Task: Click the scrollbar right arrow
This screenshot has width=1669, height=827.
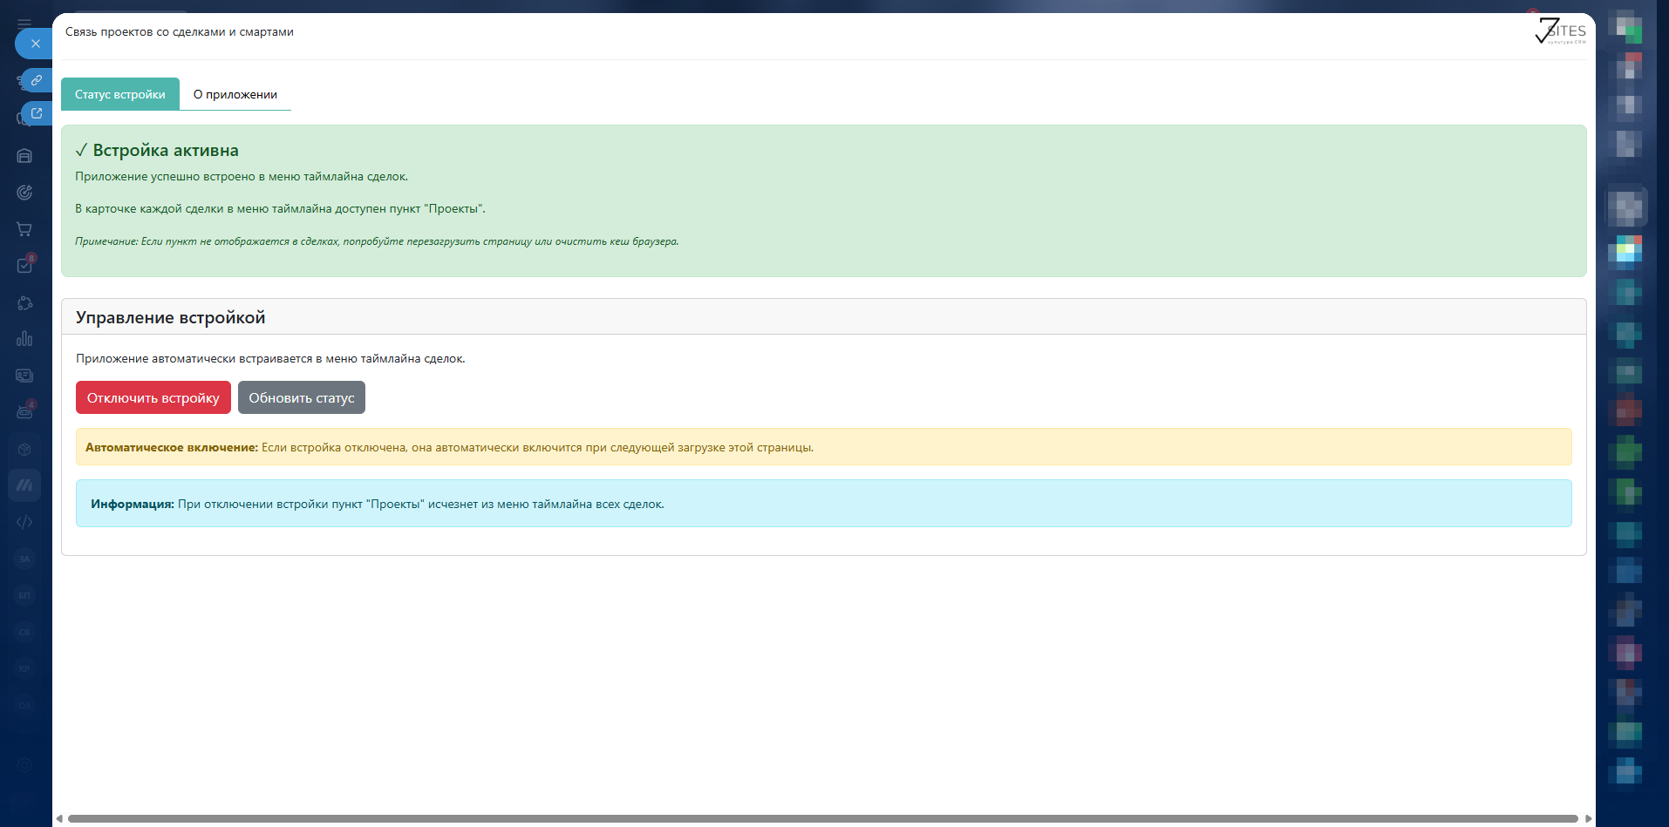Action: tap(1588, 818)
